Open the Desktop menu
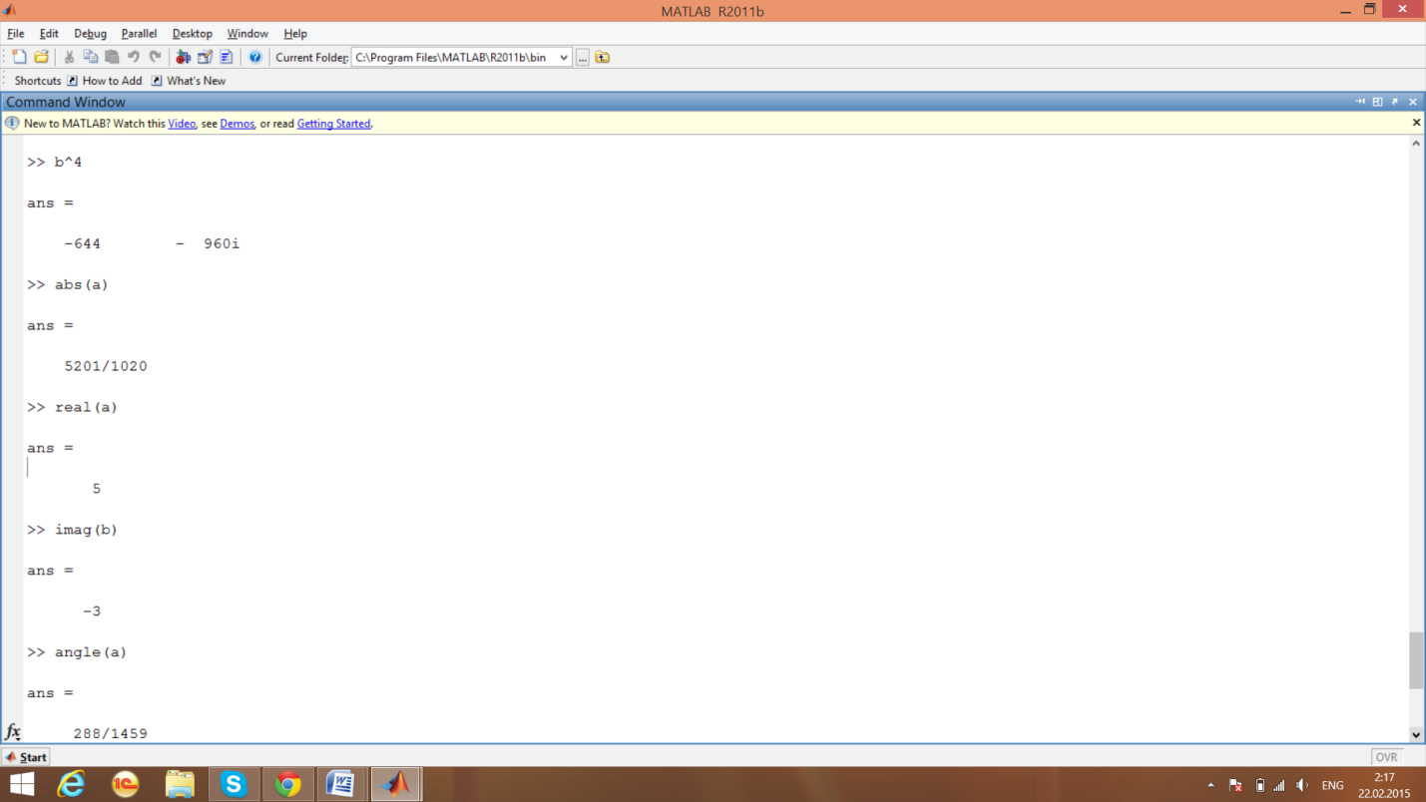 [x=192, y=33]
